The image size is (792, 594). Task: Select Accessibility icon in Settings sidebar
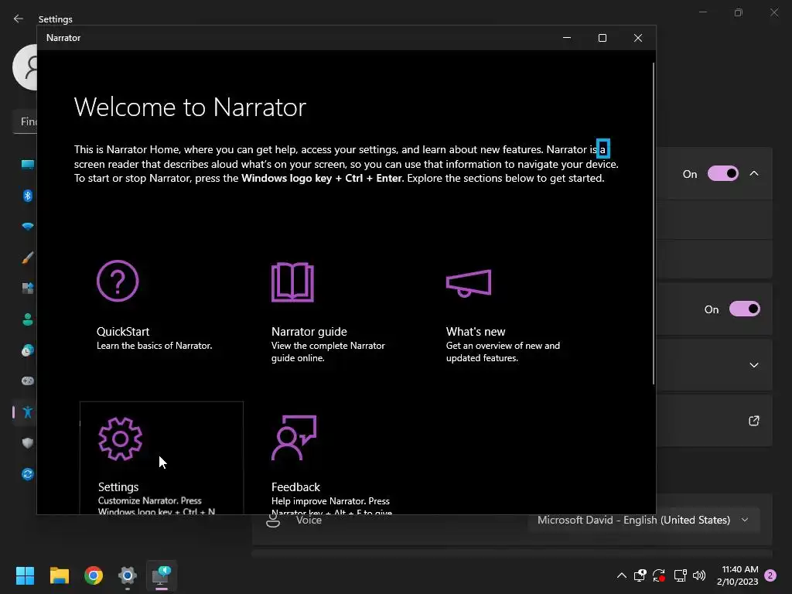click(x=27, y=412)
